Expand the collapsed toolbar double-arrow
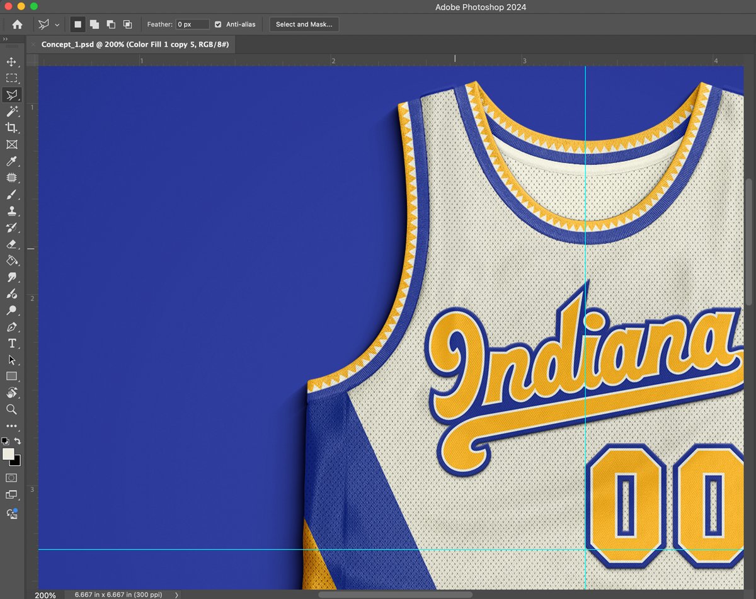The width and height of the screenshot is (756, 599). (x=6, y=39)
